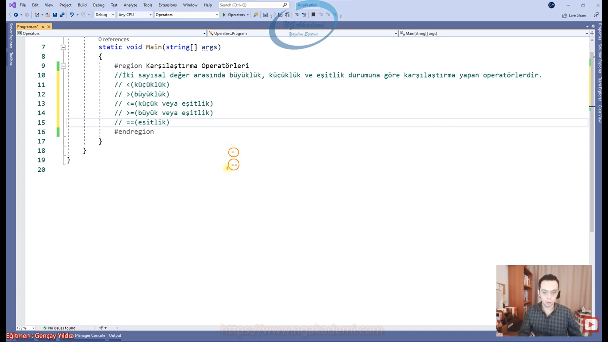Open the Project menu
The image size is (608, 342).
point(65,5)
